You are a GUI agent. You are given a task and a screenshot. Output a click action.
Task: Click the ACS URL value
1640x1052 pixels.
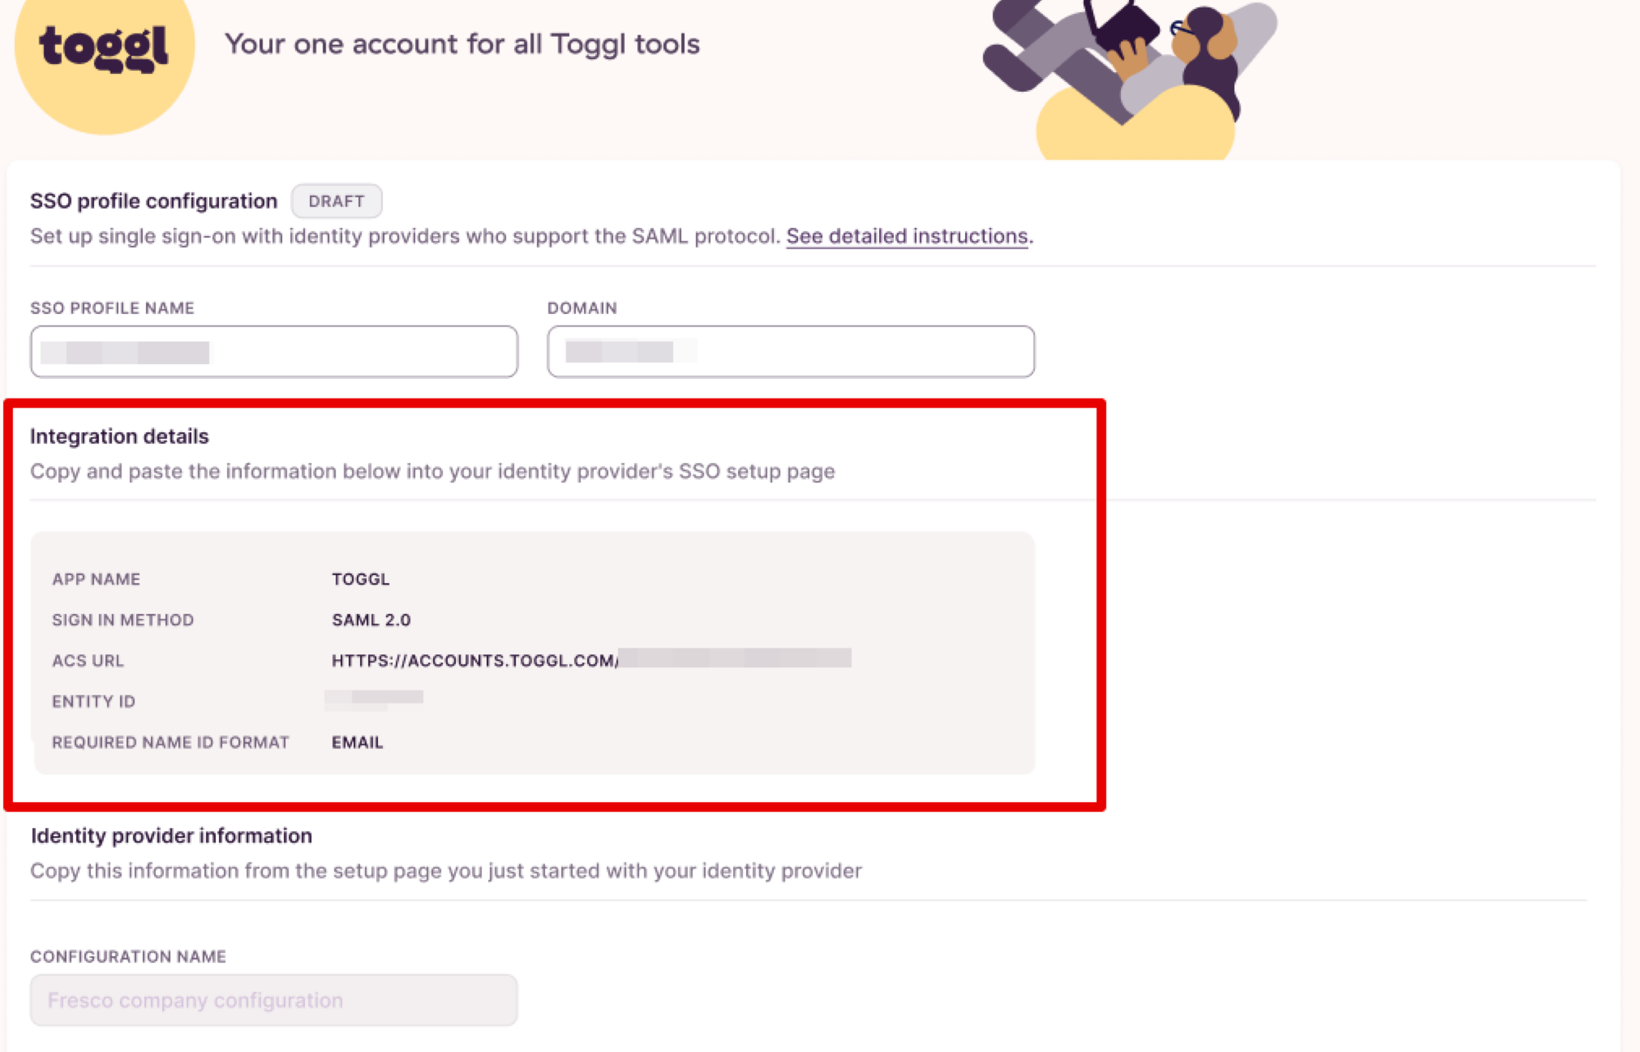(x=590, y=660)
